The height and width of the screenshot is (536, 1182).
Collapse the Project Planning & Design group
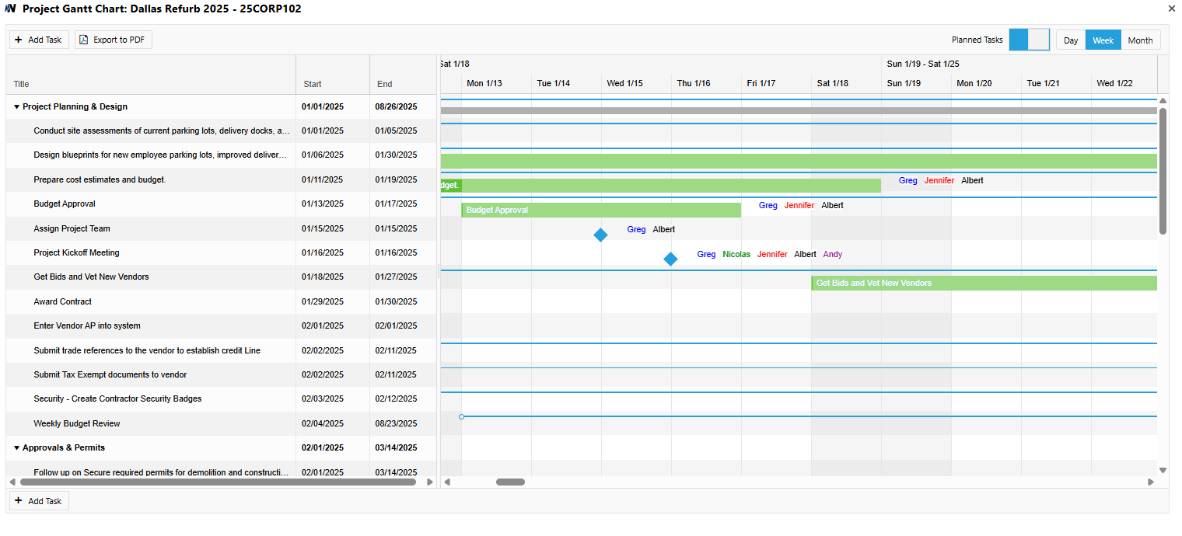tap(17, 107)
